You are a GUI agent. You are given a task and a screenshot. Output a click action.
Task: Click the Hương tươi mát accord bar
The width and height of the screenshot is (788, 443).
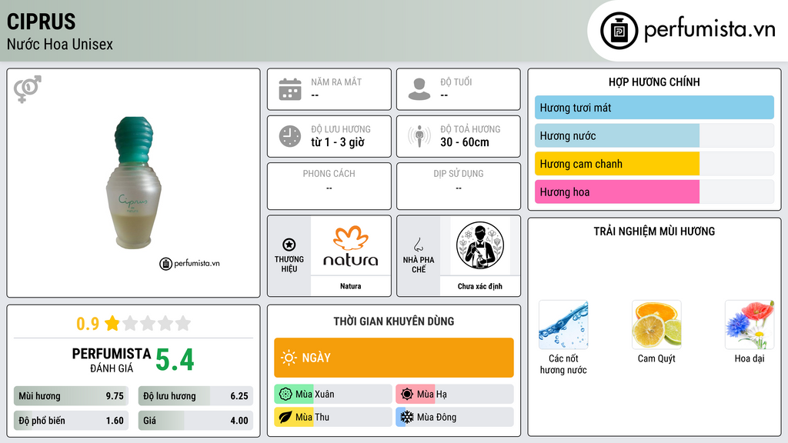[654, 108]
